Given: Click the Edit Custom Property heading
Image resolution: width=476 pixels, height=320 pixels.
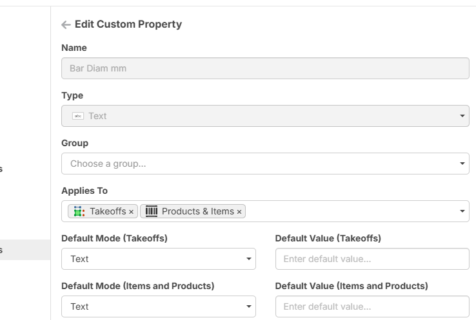Looking at the screenshot, I should click(128, 24).
